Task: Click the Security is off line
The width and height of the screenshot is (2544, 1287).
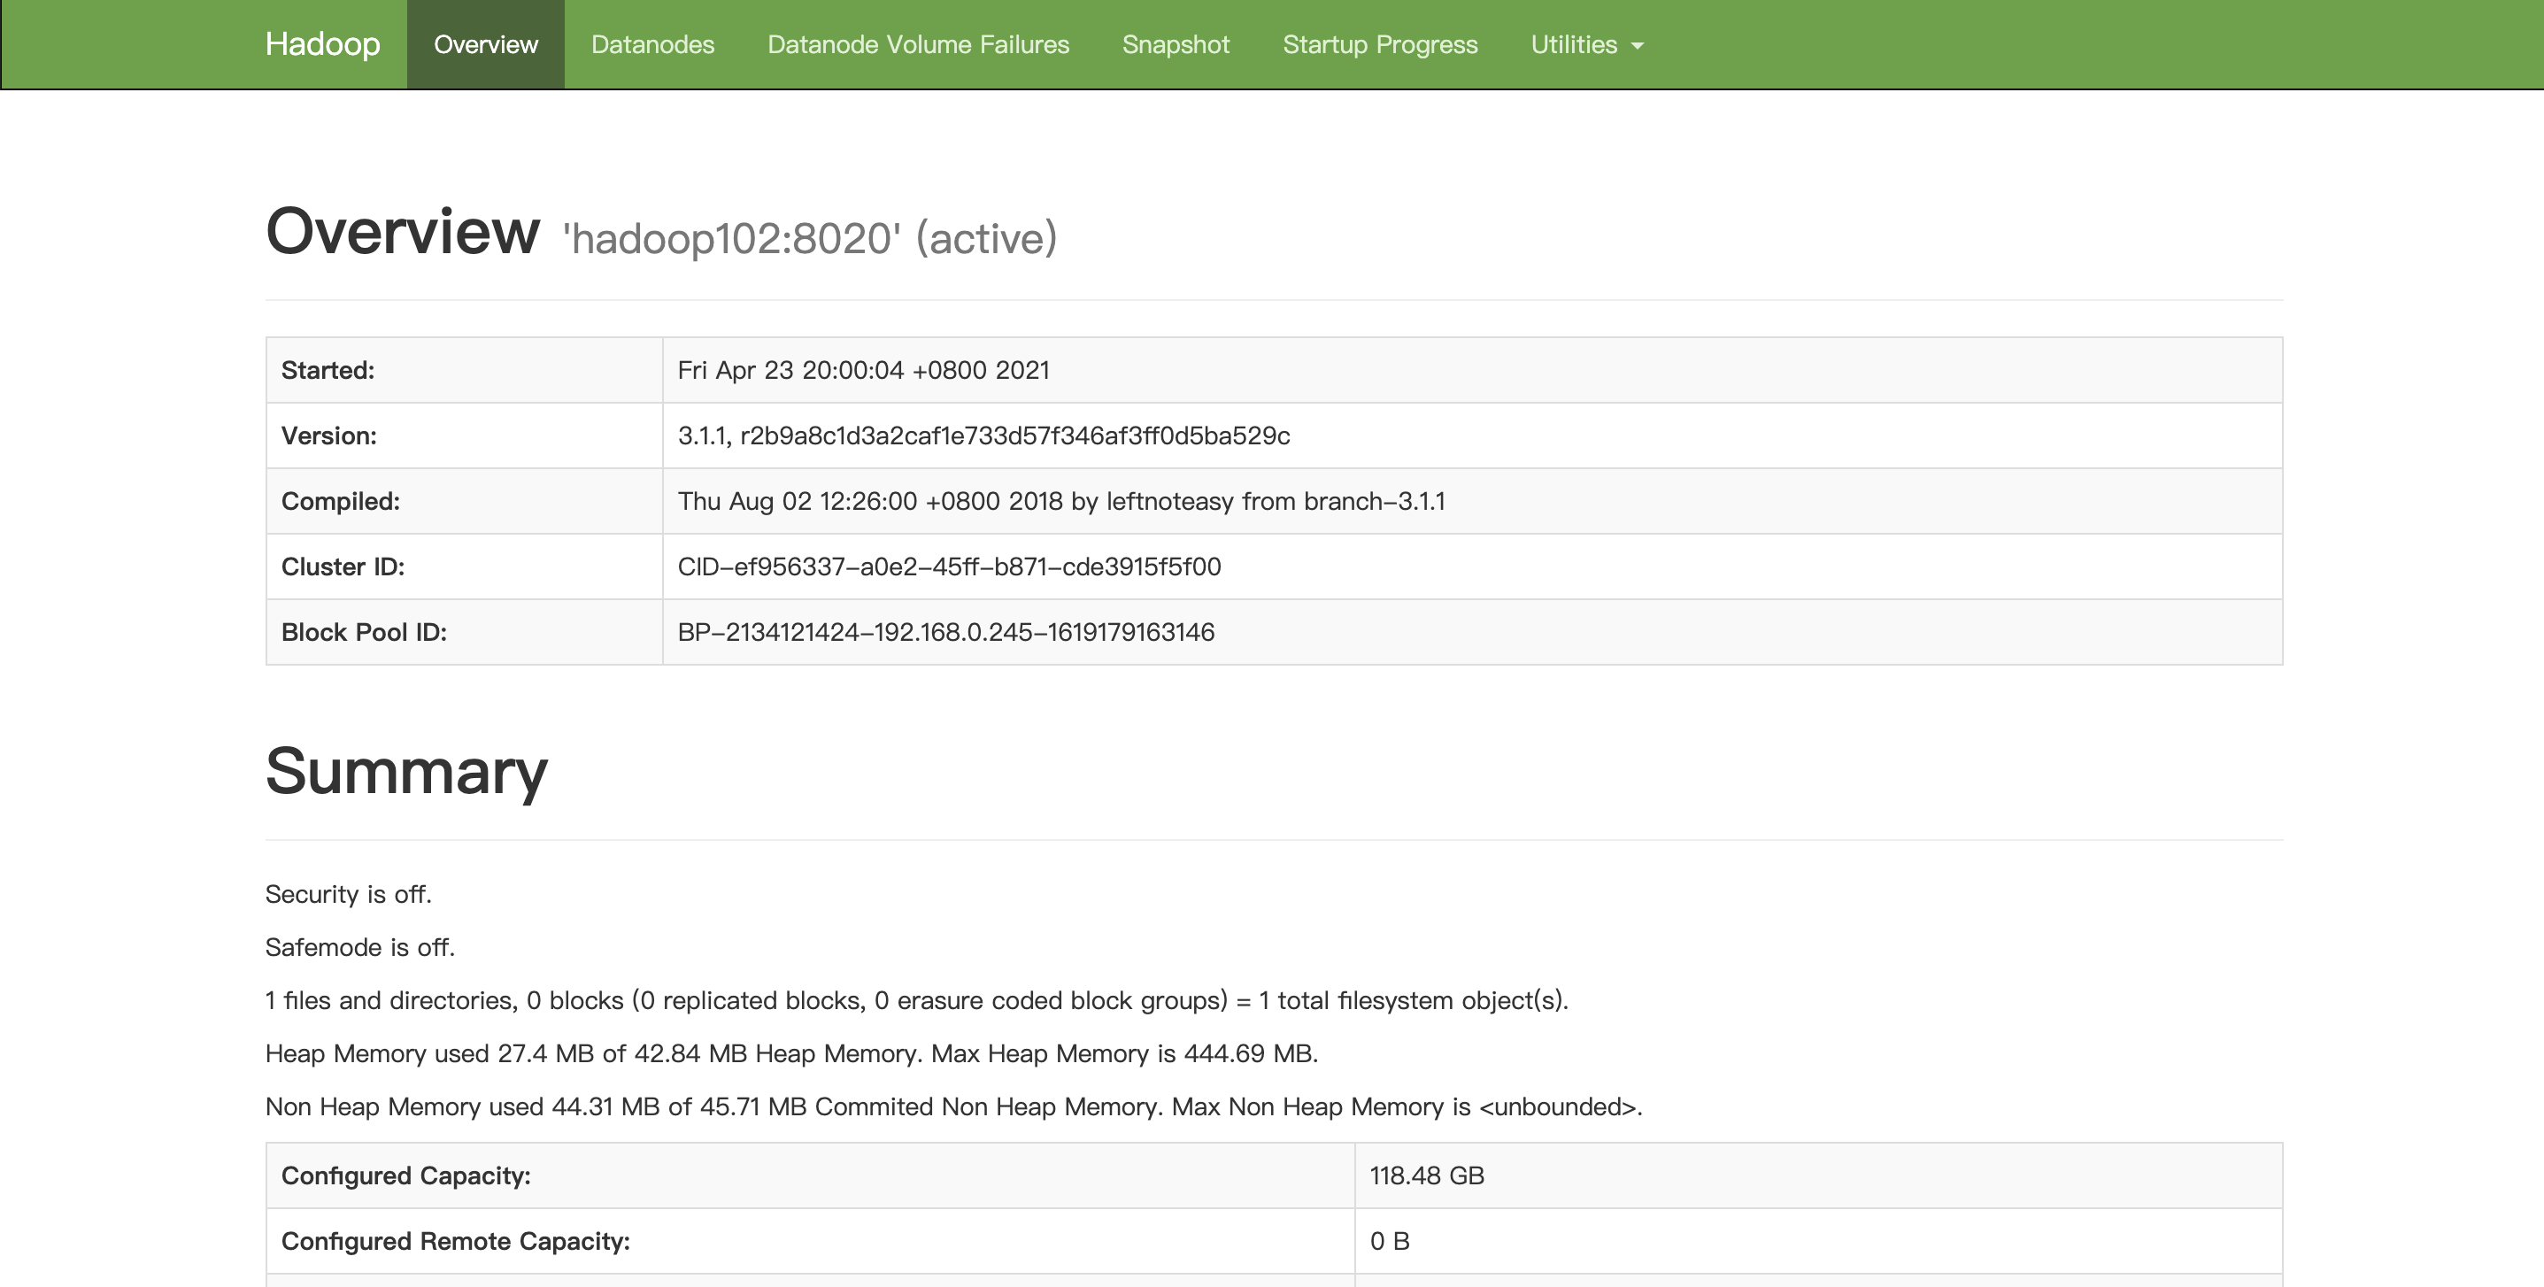Action: 348,894
